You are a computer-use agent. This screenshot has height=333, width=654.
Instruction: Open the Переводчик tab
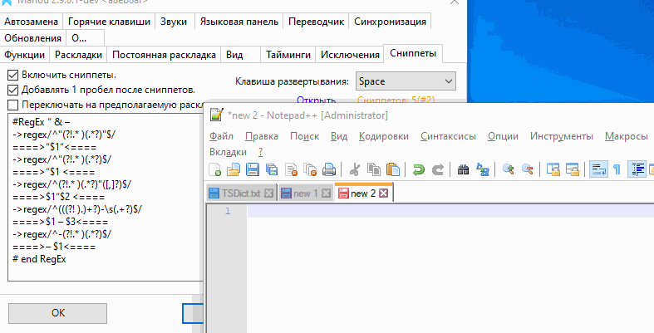tap(316, 22)
